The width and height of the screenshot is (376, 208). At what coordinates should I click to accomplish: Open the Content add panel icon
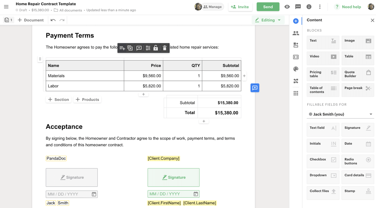[x=296, y=21]
